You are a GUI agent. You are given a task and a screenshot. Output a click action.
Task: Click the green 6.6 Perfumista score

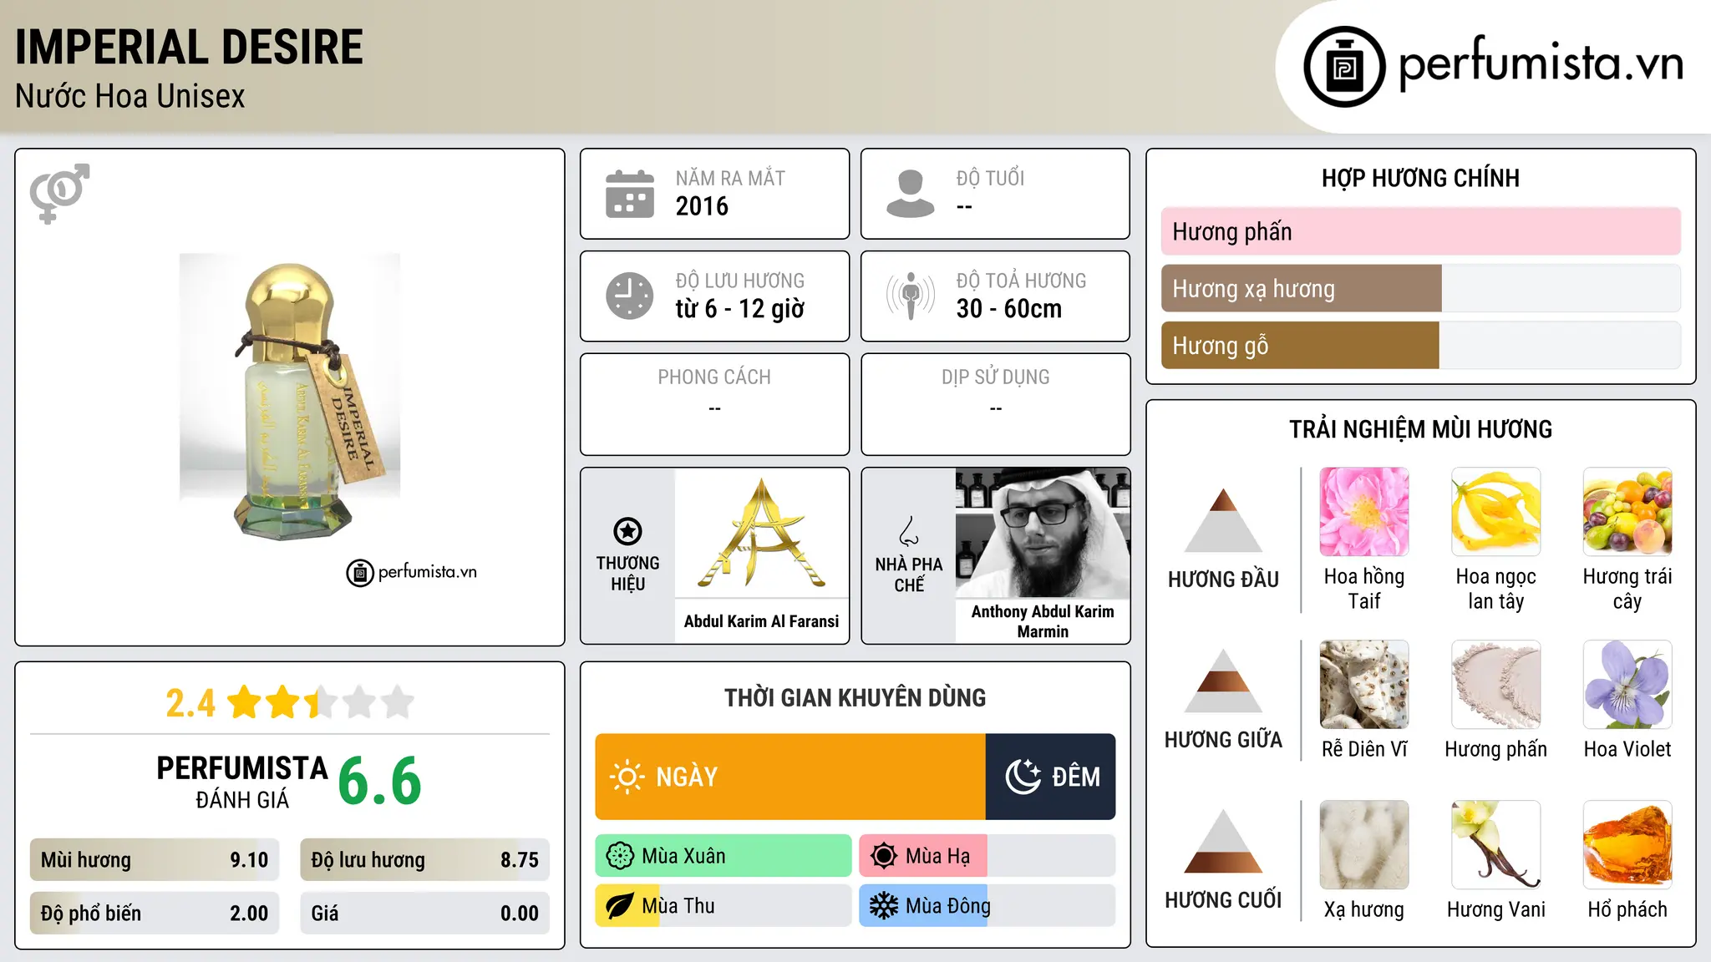click(x=380, y=781)
